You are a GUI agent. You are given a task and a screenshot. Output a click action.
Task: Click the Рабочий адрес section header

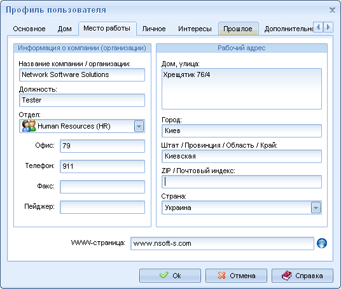tap(242, 48)
